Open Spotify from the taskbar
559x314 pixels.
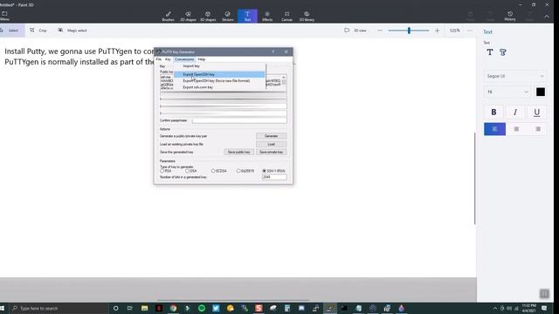pyautogui.click(x=202, y=308)
